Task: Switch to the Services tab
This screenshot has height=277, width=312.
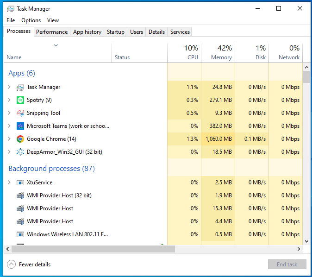Action: coord(180,32)
